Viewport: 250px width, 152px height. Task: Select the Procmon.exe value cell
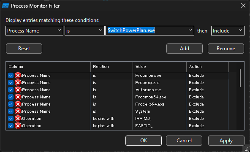pyautogui.click(x=148, y=75)
